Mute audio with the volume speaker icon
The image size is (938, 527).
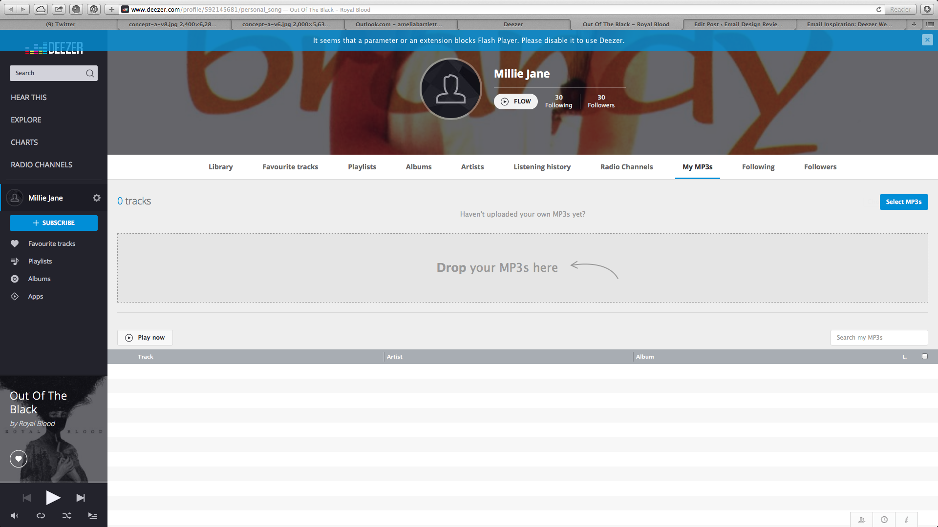[14, 515]
